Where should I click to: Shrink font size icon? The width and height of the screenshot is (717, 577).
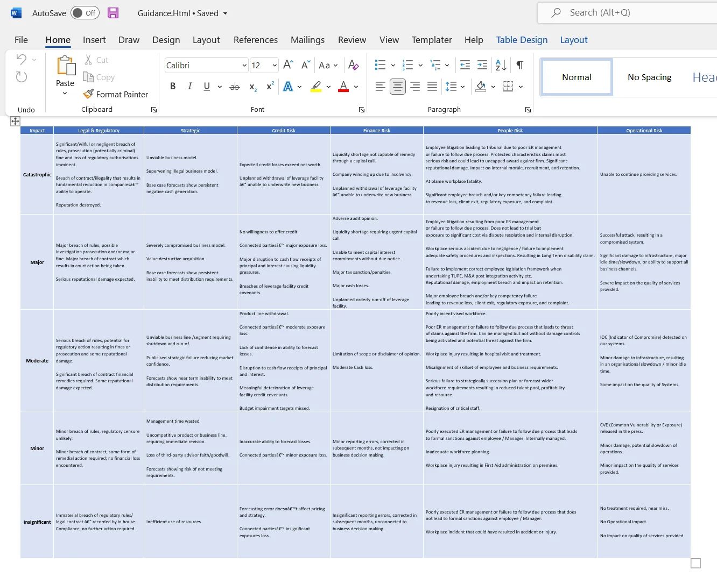coord(306,65)
